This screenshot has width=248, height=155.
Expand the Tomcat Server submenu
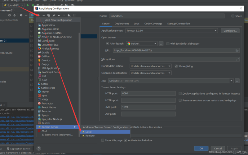58,127
